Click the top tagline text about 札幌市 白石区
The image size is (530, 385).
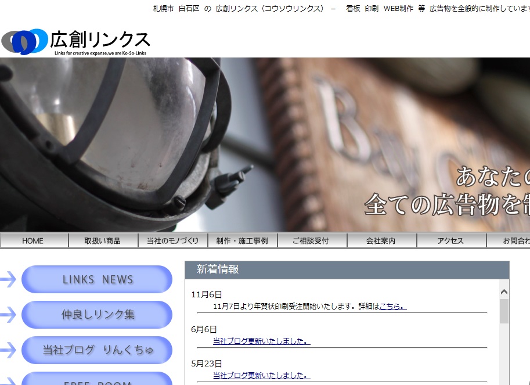[341, 9]
